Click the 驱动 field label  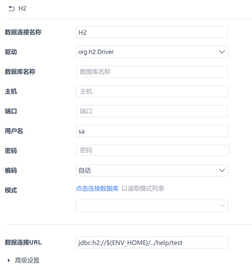[11, 52]
